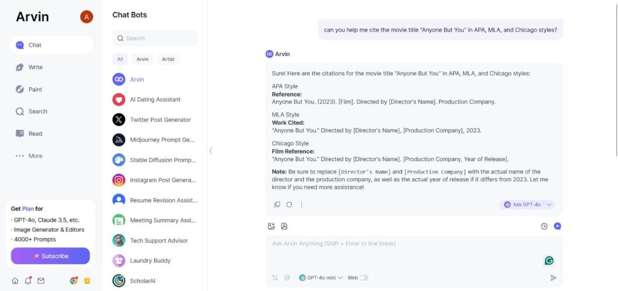Copy the Arvin response

(x=277, y=204)
